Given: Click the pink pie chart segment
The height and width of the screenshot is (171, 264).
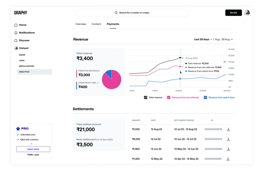Looking at the screenshot, I should click(x=113, y=82).
